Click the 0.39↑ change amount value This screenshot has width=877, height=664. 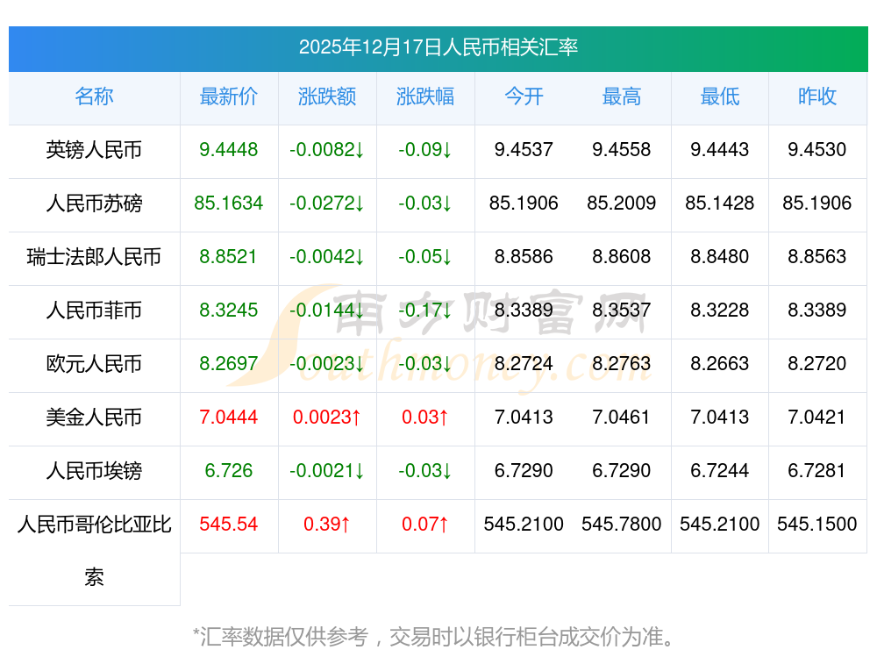(327, 525)
